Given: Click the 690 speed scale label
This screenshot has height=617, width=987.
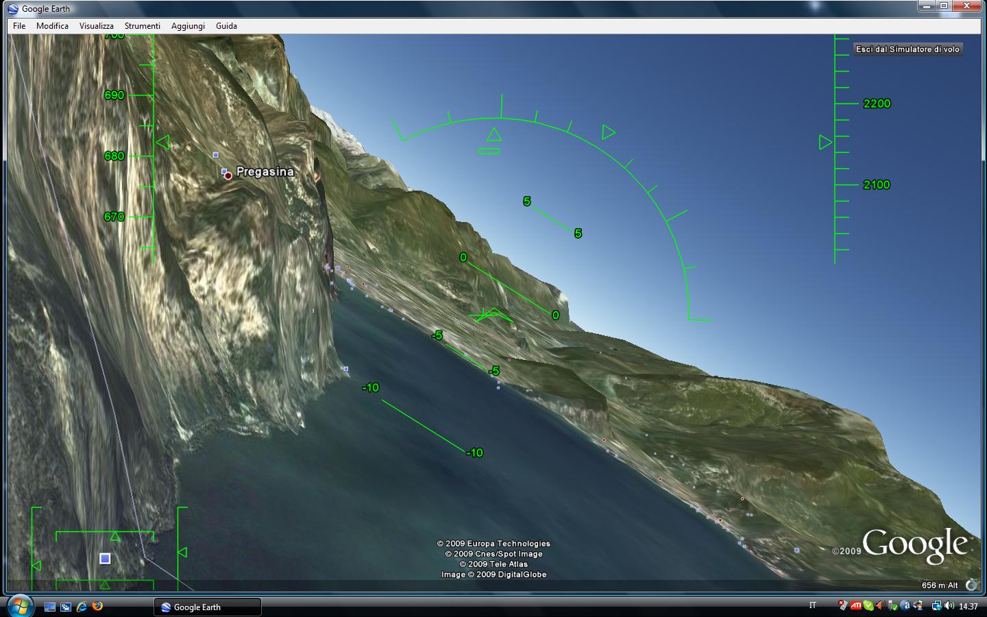Looking at the screenshot, I should pos(114,95).
